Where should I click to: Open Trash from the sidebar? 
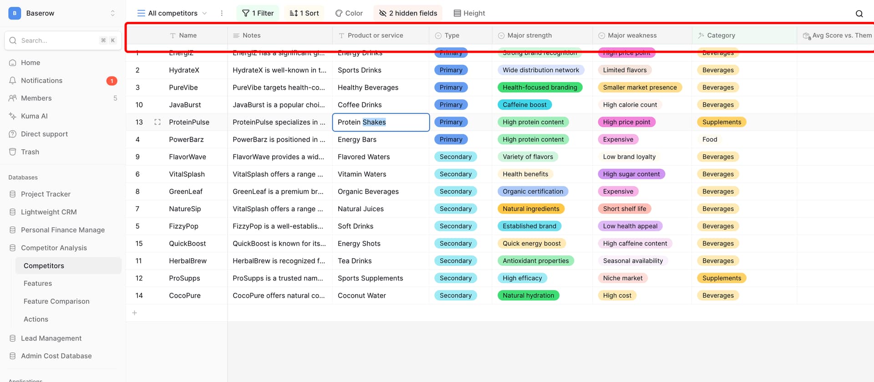point(30,152)
